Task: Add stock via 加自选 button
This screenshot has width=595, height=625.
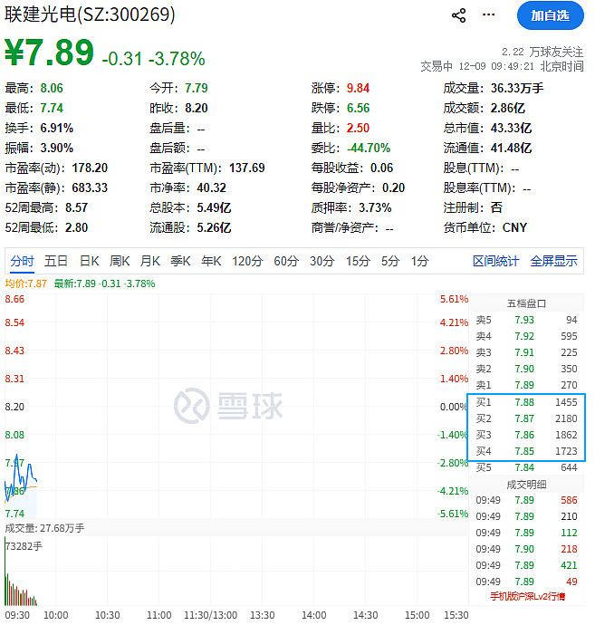Action: pyautogui.click(x=550, y=15)
